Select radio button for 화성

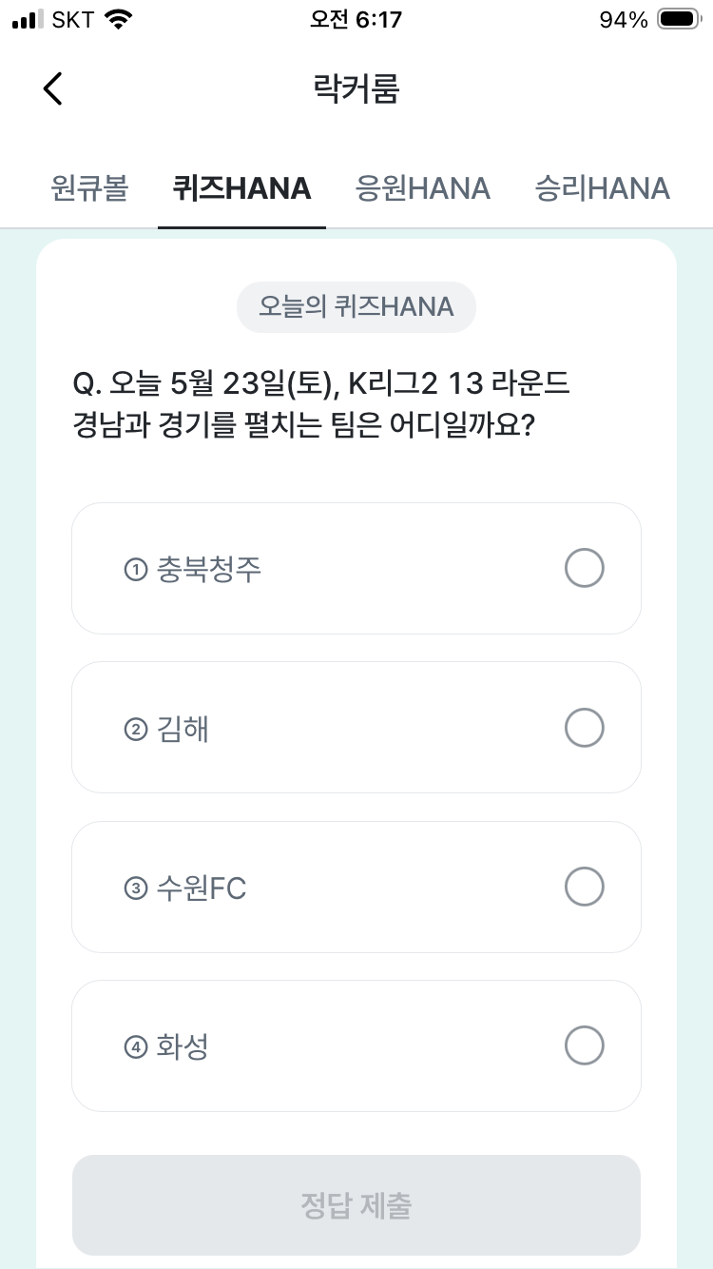pyautogui.click(x=584, y=1045)
